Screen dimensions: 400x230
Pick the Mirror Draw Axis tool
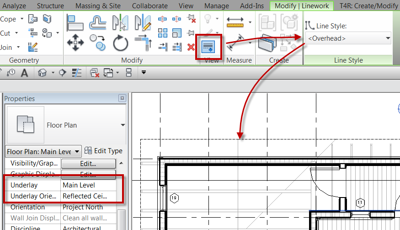click(143, 22)
